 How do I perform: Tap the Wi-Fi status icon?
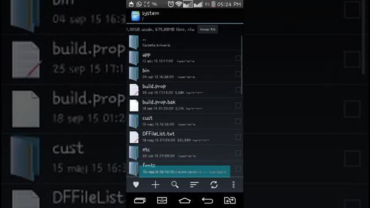click(179, 4)
